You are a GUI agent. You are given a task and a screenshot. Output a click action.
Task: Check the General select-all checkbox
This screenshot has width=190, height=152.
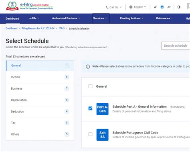tap(90, 86)
